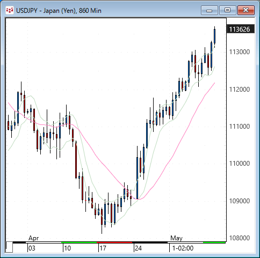Click the 10 date on the time axis
Viewport: 260px width, 258px height.
pos(67,248)
